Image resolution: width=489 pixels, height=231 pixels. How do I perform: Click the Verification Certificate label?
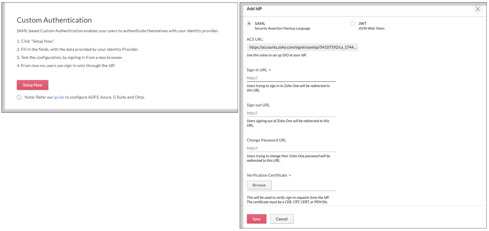(x=267, y=175)
